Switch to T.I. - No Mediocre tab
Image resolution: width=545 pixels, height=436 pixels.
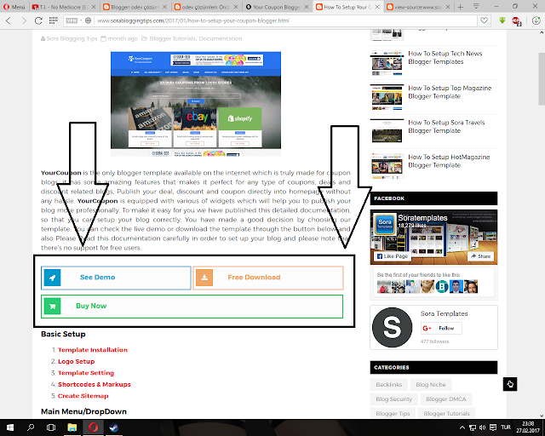pos(64,7)
